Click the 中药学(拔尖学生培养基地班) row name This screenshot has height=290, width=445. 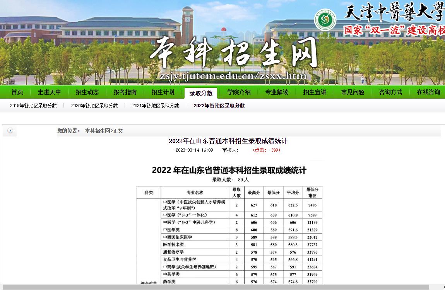click(190, 267)
